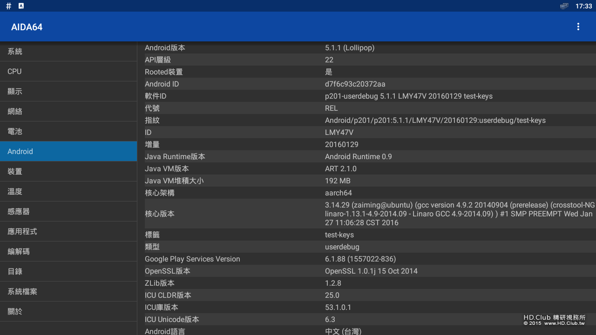The height and width of the screenshot is (335, 596).
Task: Open the 顯示 section
Action: tap(68, 91)
